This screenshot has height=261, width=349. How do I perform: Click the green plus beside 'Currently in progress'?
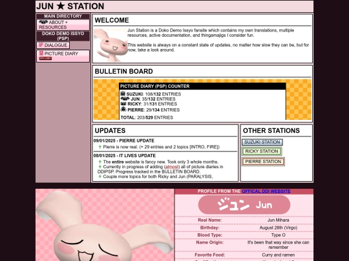pos(100,167)
